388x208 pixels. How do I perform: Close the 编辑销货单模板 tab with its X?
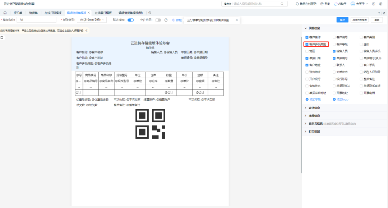[89, 13]
